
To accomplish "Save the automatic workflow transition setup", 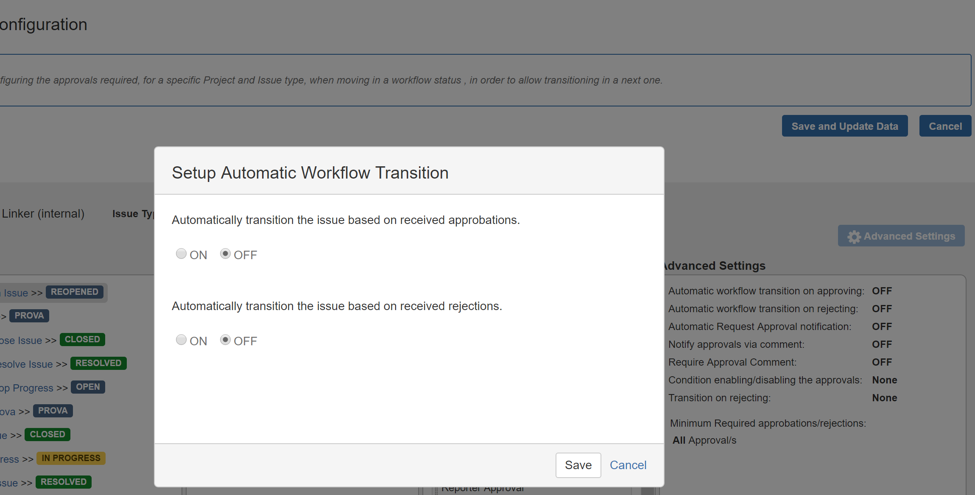I will click(578, 465).
